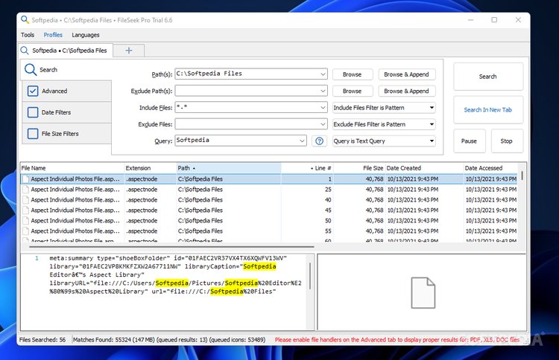559x360 pixels.
Task: Select result row with Line # 25
Action: tap(269, 189)
